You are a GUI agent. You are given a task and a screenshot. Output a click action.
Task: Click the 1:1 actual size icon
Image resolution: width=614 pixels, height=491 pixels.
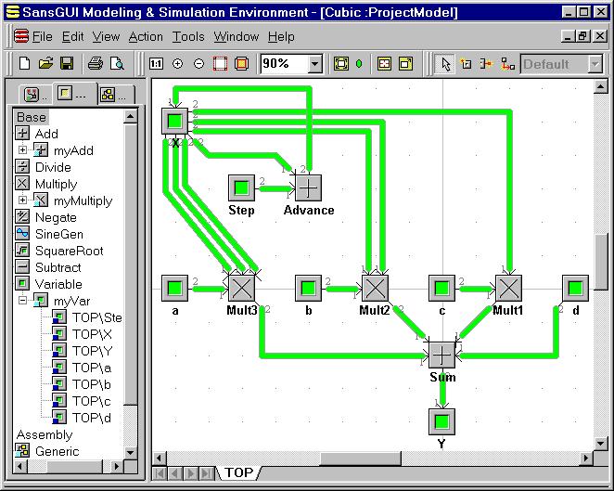[157, 64]
